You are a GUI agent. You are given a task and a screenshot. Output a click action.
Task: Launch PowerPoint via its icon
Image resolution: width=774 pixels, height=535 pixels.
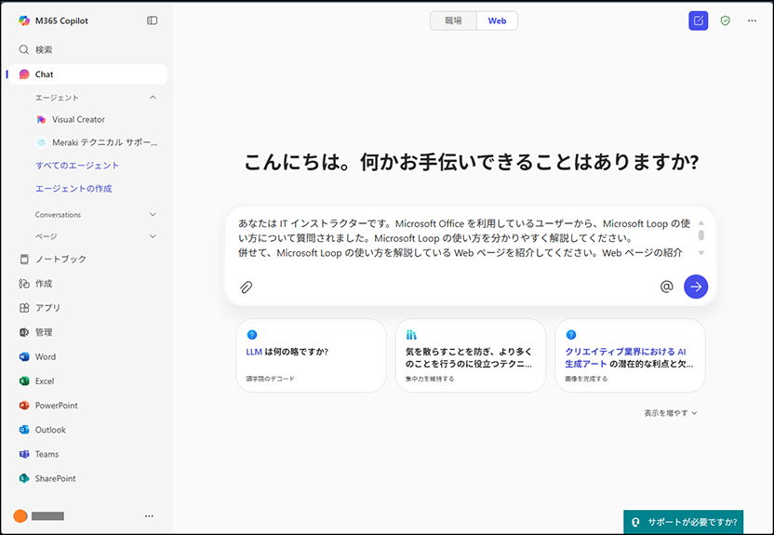pos(24,405)
